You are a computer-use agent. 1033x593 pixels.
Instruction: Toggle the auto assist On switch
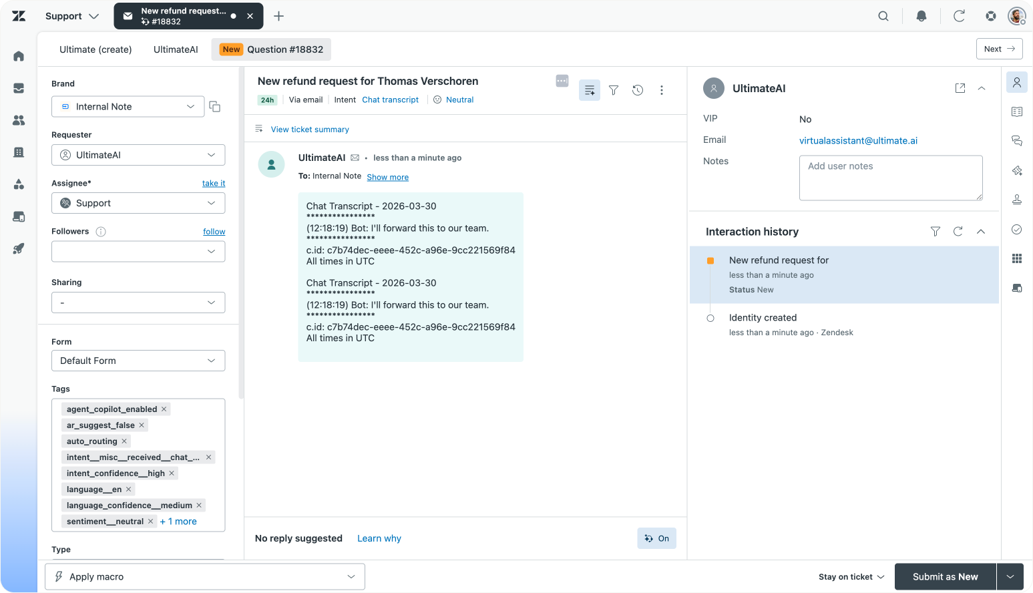(x=657, y=538)
